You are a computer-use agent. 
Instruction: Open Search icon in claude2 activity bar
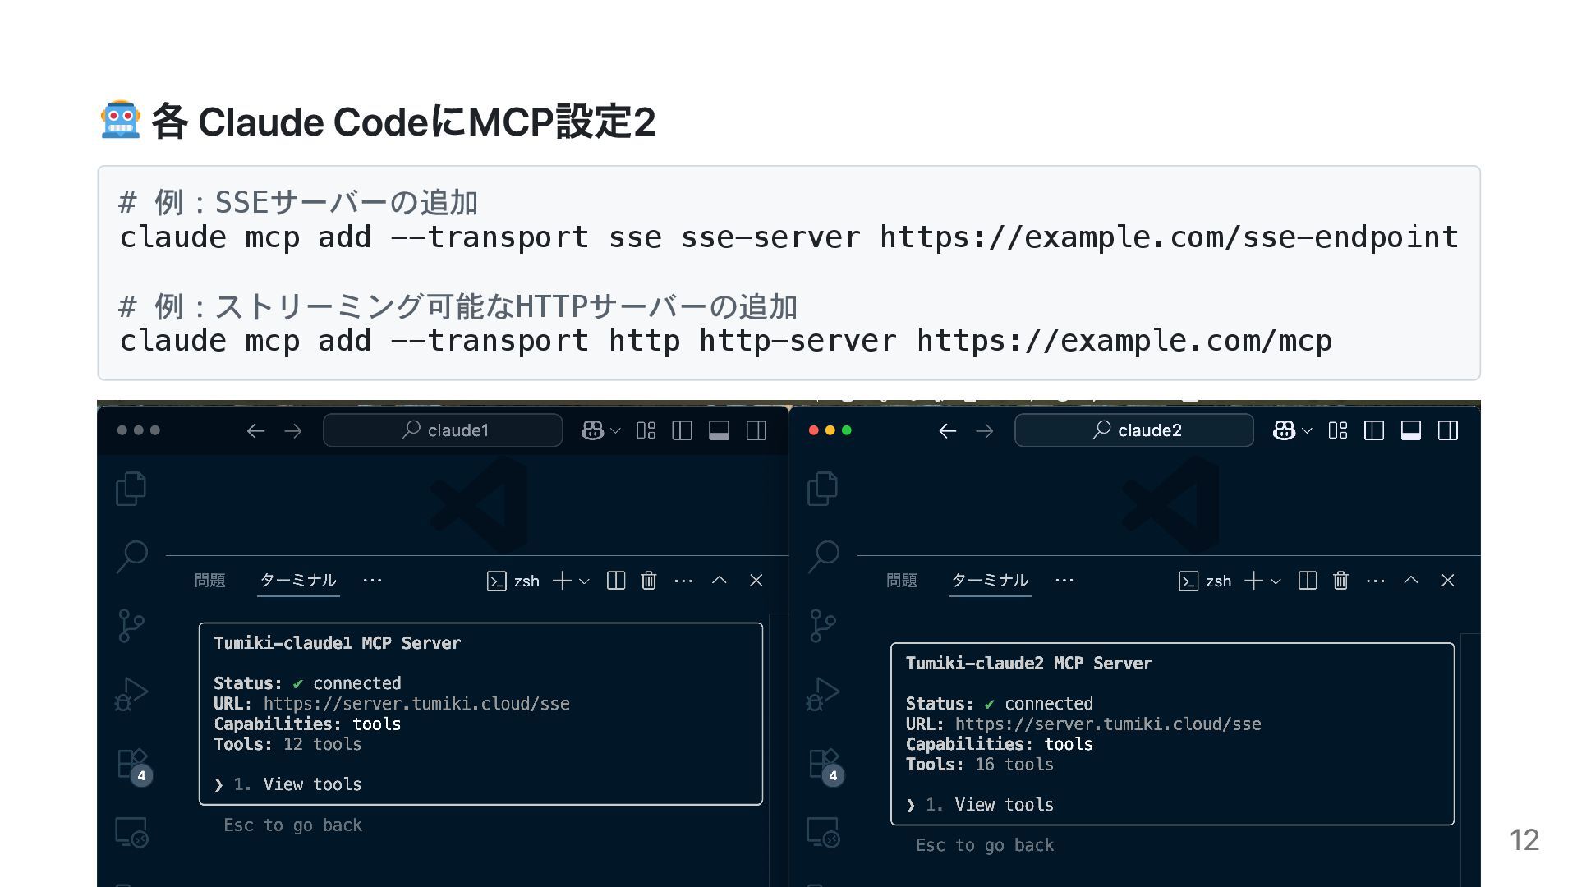[823, 557]
